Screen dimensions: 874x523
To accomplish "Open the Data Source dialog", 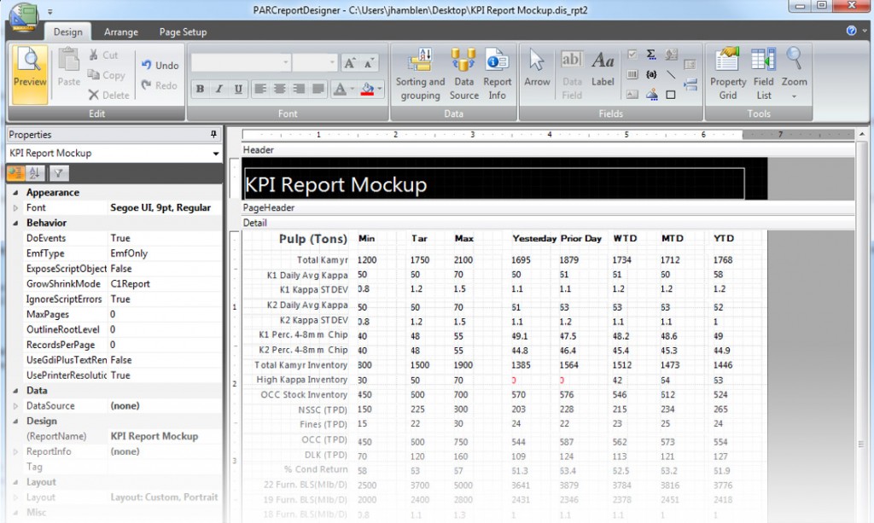I will pyautogui.click(x=463, y=74).
